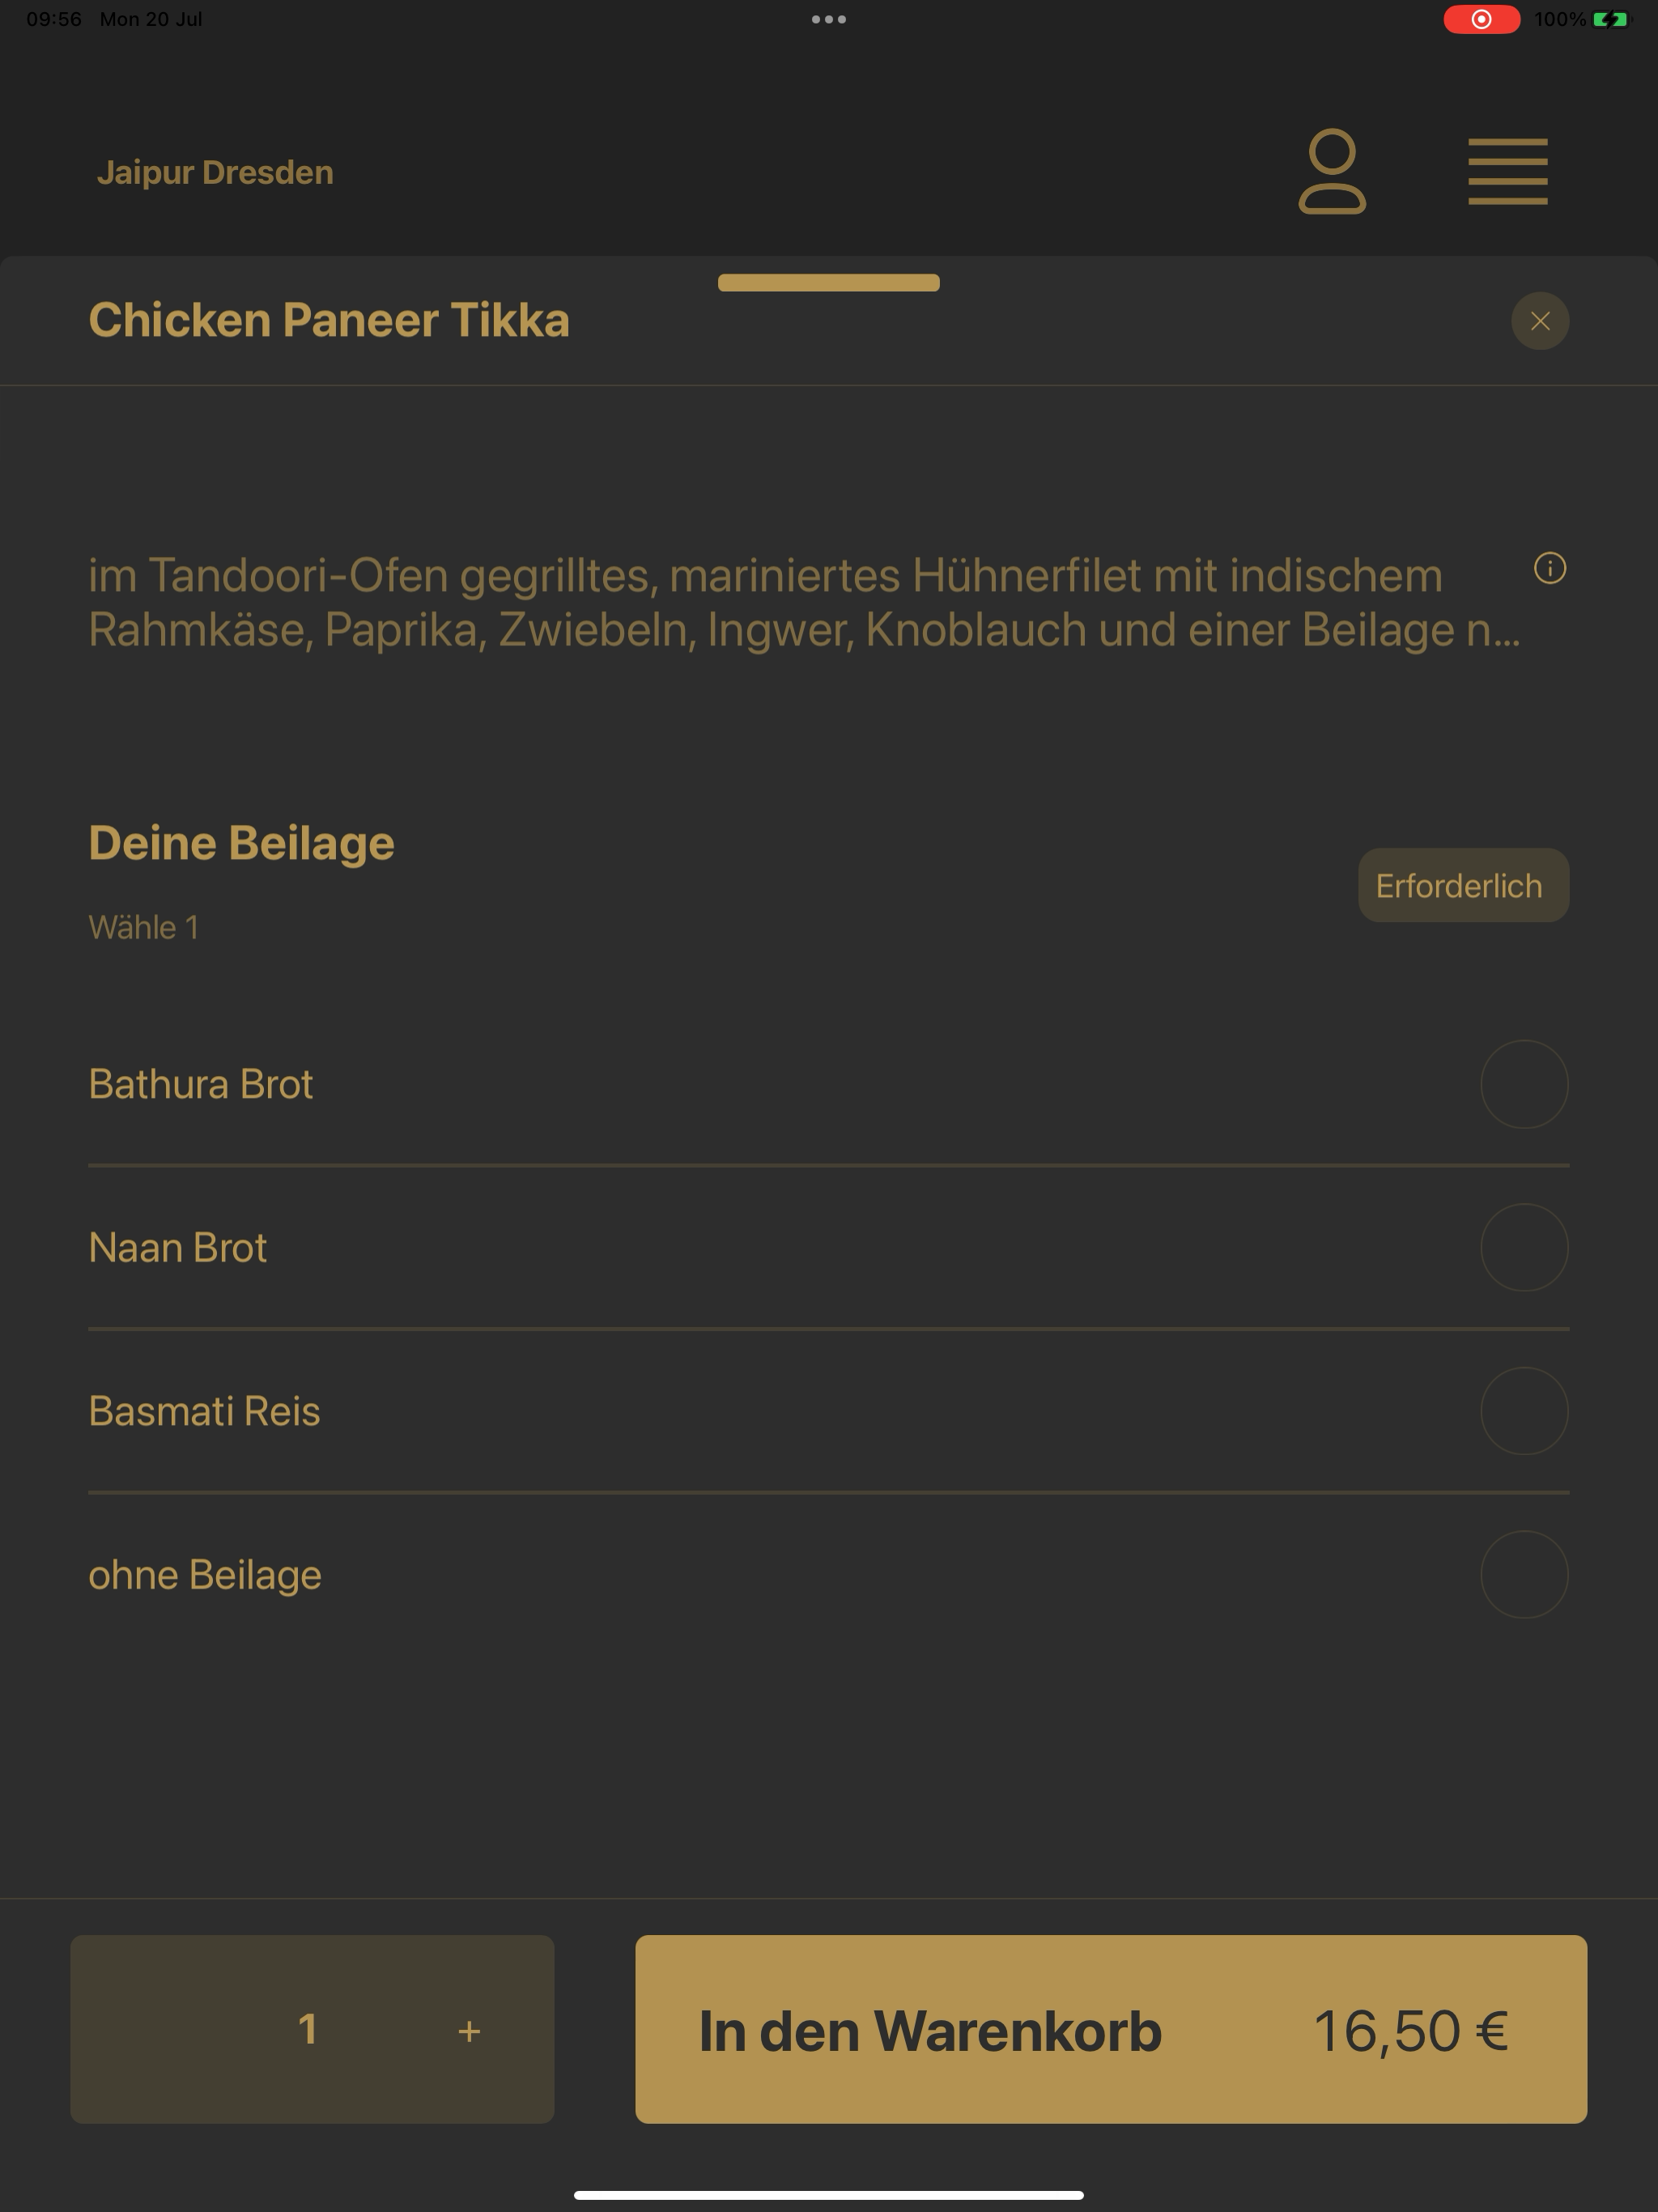
Task: Increase quantity with the plus icon
Action: click(x=469, y=2031)
